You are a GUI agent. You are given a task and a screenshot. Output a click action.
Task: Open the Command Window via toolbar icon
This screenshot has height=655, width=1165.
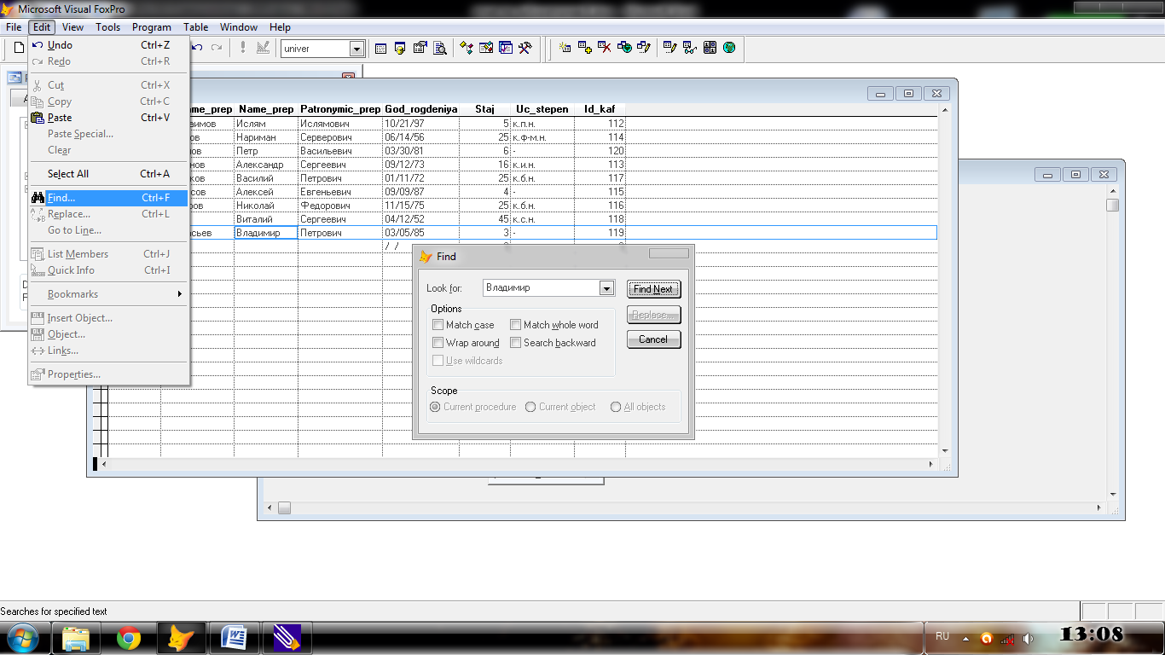380,49
